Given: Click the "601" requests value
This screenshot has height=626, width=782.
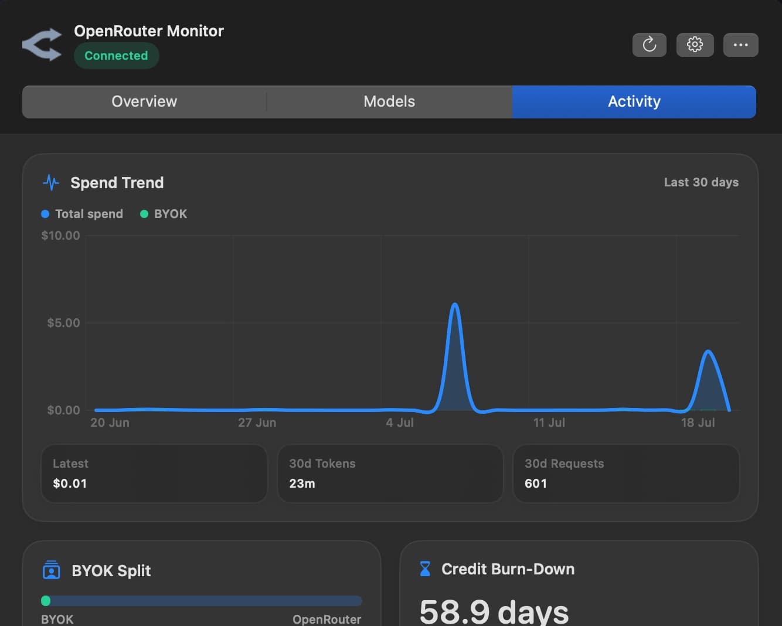Looking at the screenshot, I should [536, 484].
